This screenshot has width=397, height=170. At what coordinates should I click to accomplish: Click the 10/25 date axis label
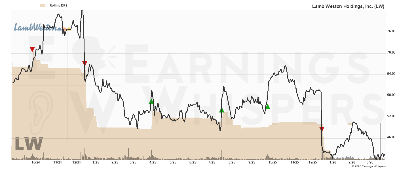[x=273, y=162]
